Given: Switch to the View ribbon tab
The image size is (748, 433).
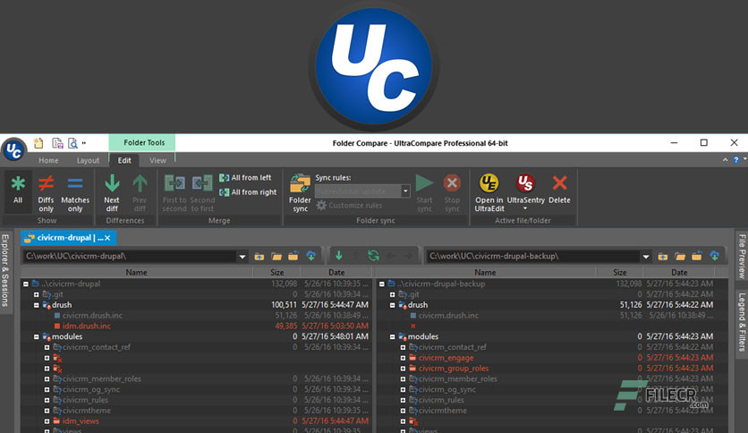Looking at the screenshot, I should click(x=157, y=160).
